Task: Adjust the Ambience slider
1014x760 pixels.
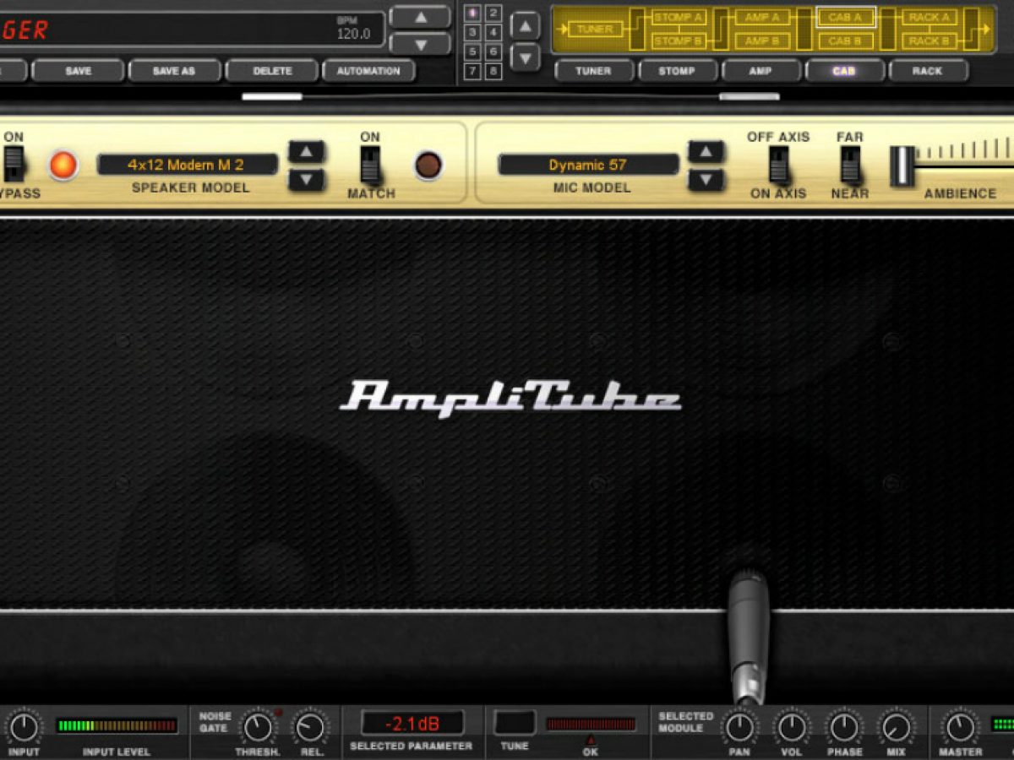Action: pos(902,166)
